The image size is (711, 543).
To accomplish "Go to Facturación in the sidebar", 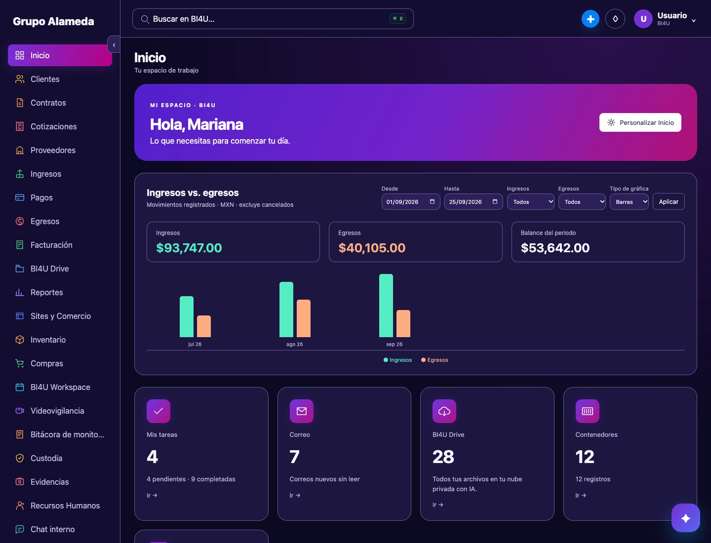I will [60, 245].
